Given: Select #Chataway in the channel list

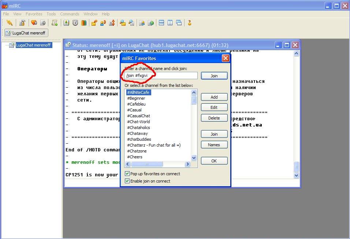Looking at the screenshot, I should pyautogui.click(x=137, y=133).
